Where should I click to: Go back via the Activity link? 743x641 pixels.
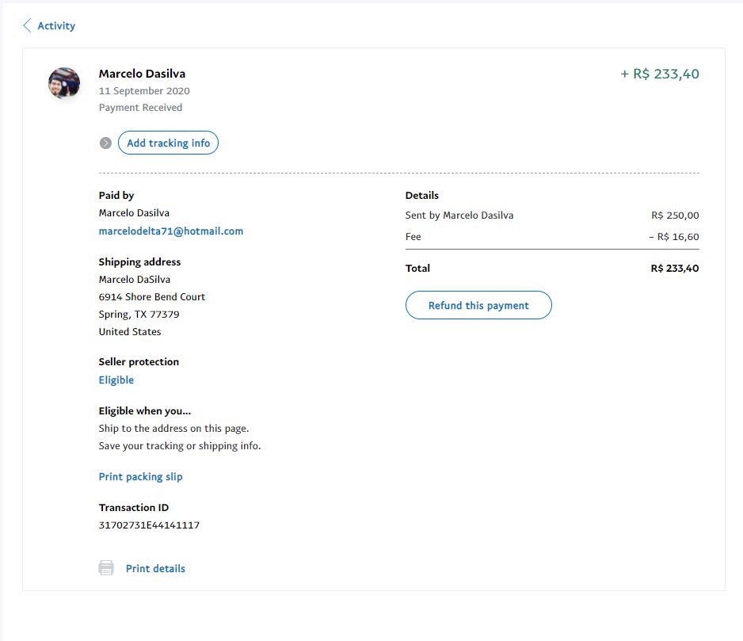(x=56, y=26)
